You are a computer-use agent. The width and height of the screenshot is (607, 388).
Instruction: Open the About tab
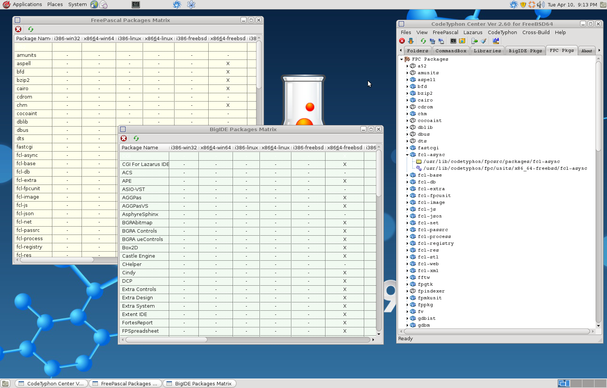click(587, 51)
